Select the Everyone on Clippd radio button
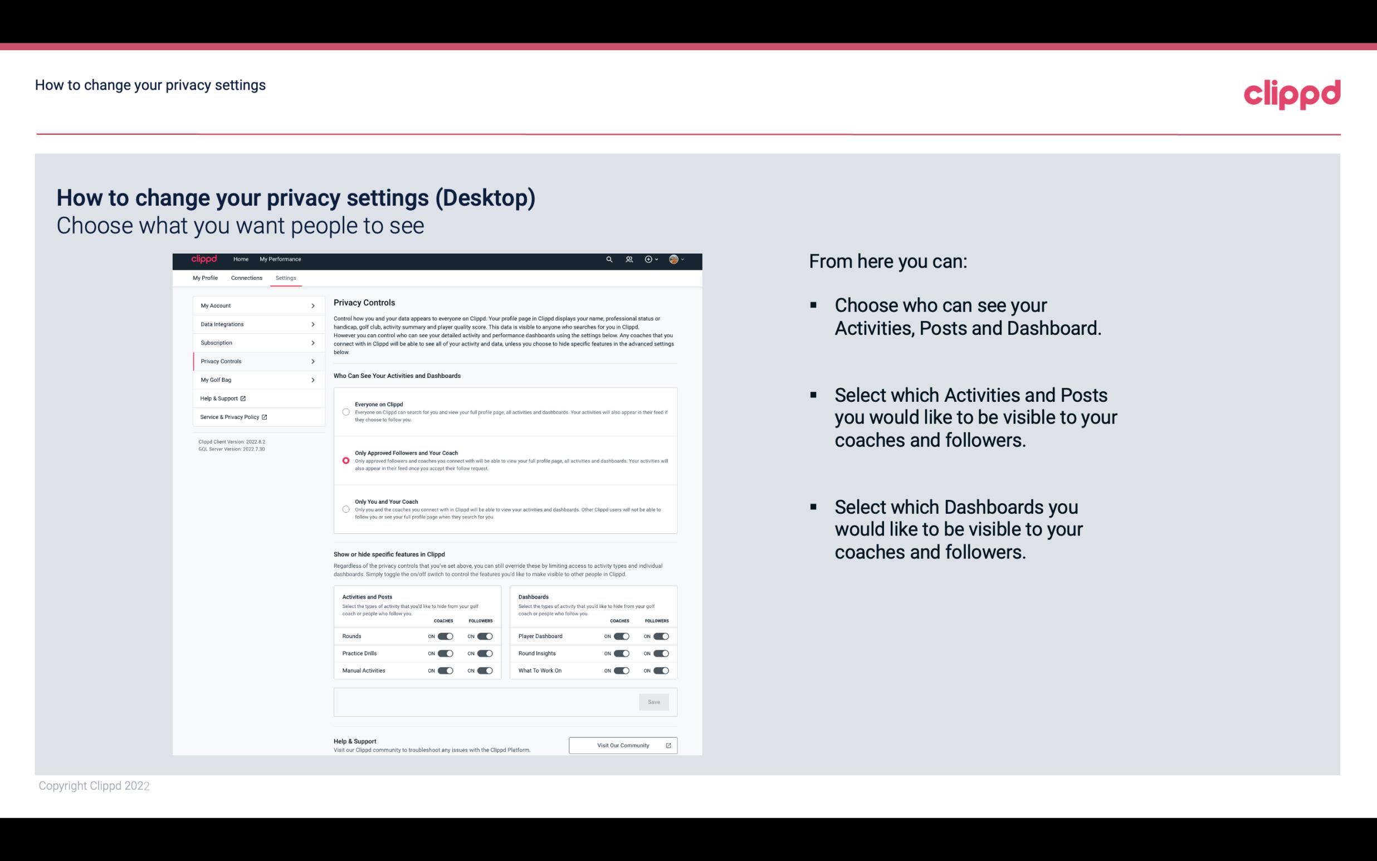 (344, 412)
